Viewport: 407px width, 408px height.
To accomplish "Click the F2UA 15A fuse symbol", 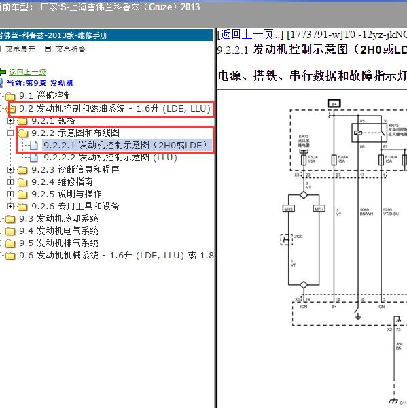I will (x=334, y=160).
